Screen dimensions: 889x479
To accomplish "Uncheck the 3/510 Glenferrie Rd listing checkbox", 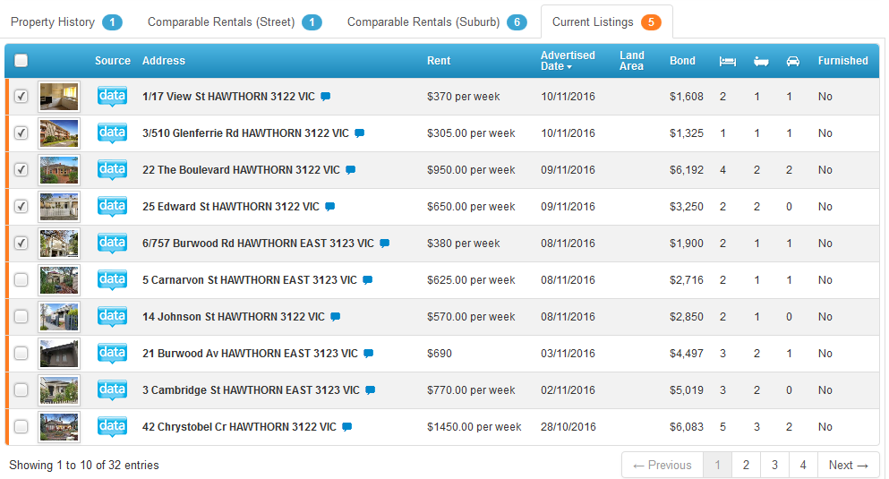I will (x=21, y=133).
